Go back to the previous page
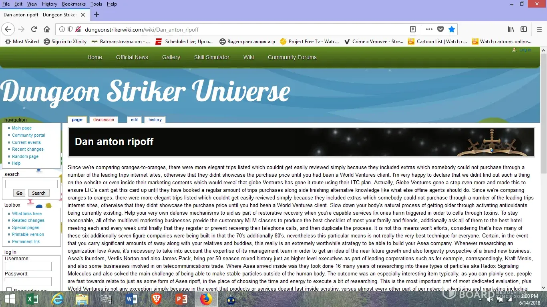 tap(8, 29)
